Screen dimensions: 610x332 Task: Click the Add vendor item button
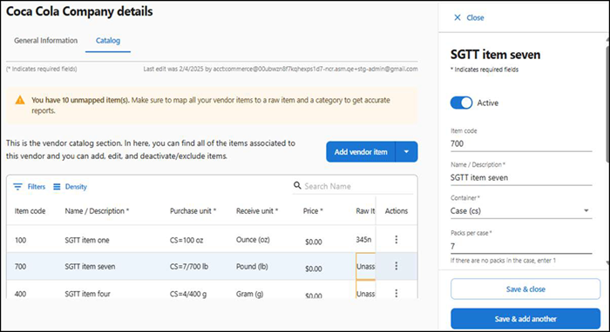click(x=361, y=151)
